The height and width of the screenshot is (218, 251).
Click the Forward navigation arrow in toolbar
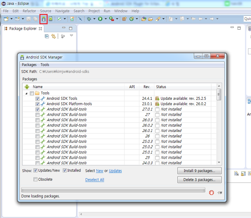pyautogui.click(x=212, y=19)
